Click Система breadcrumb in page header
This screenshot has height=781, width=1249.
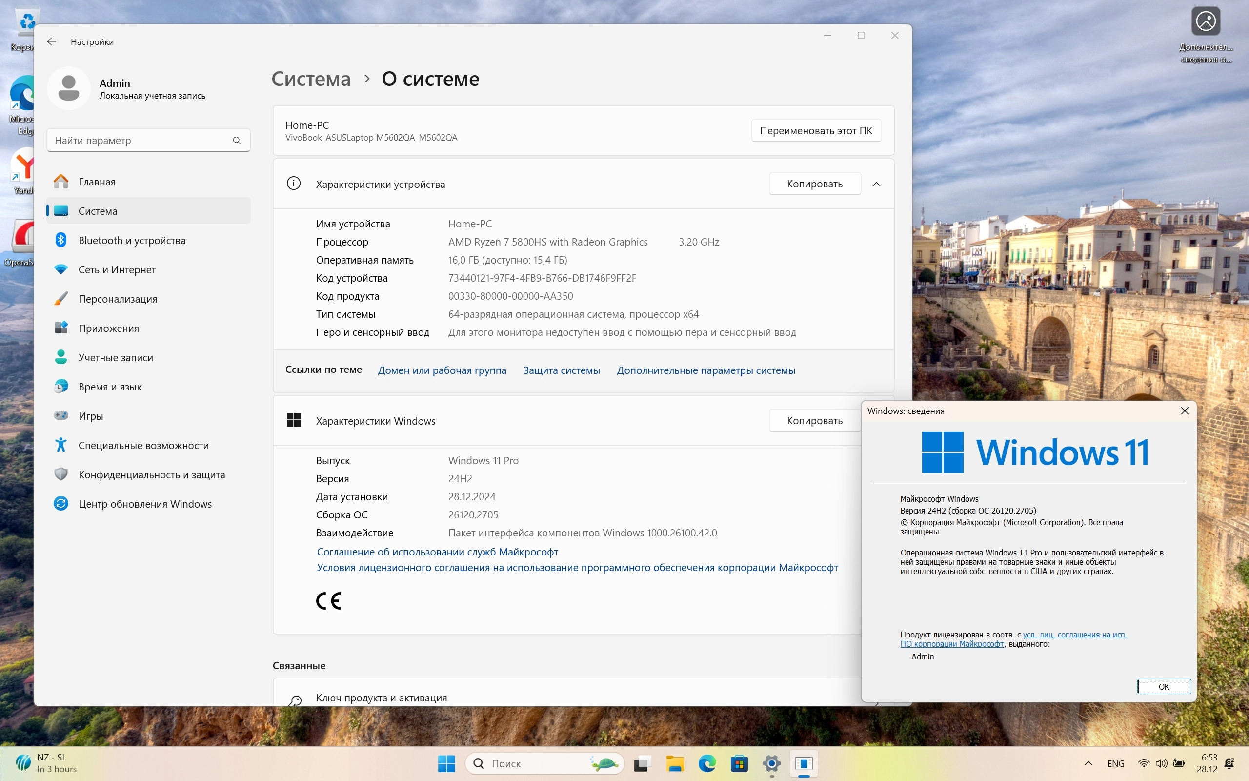311,79
